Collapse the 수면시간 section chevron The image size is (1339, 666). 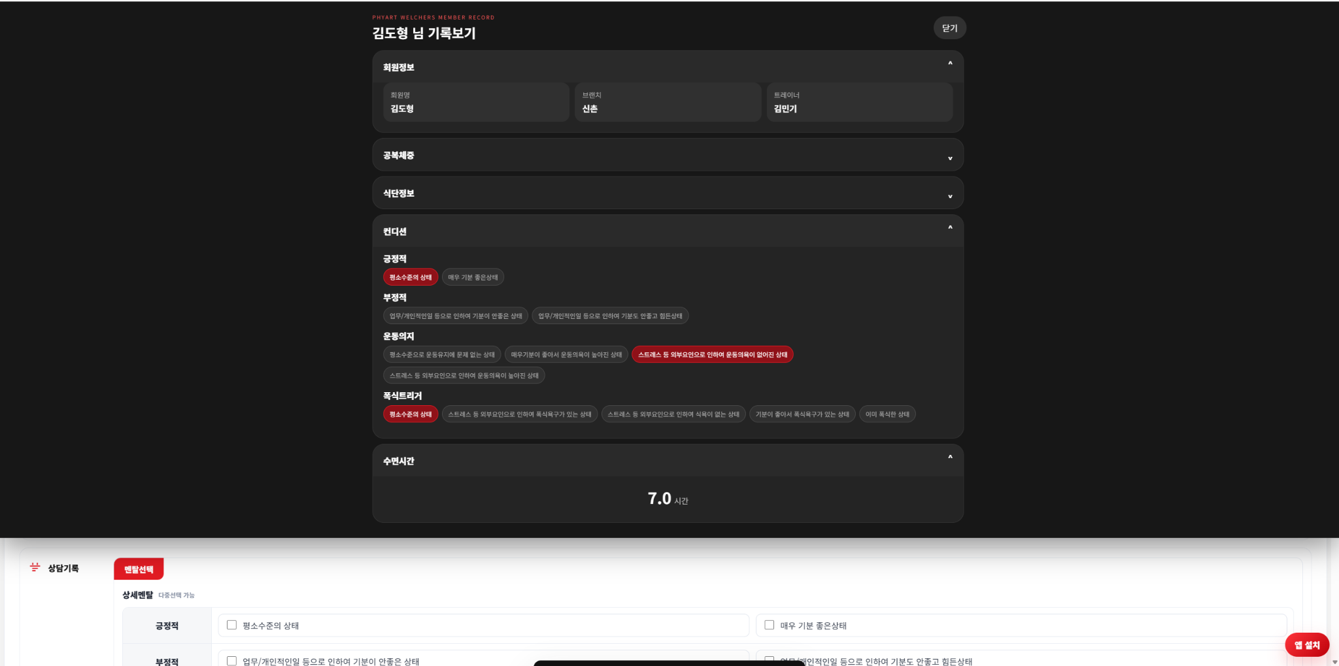pyautogui.click(x=950, y=457)
